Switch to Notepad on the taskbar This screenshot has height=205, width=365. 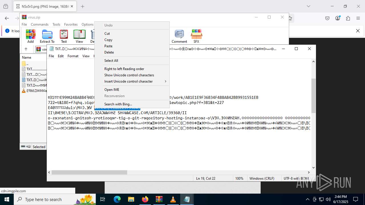187,199
